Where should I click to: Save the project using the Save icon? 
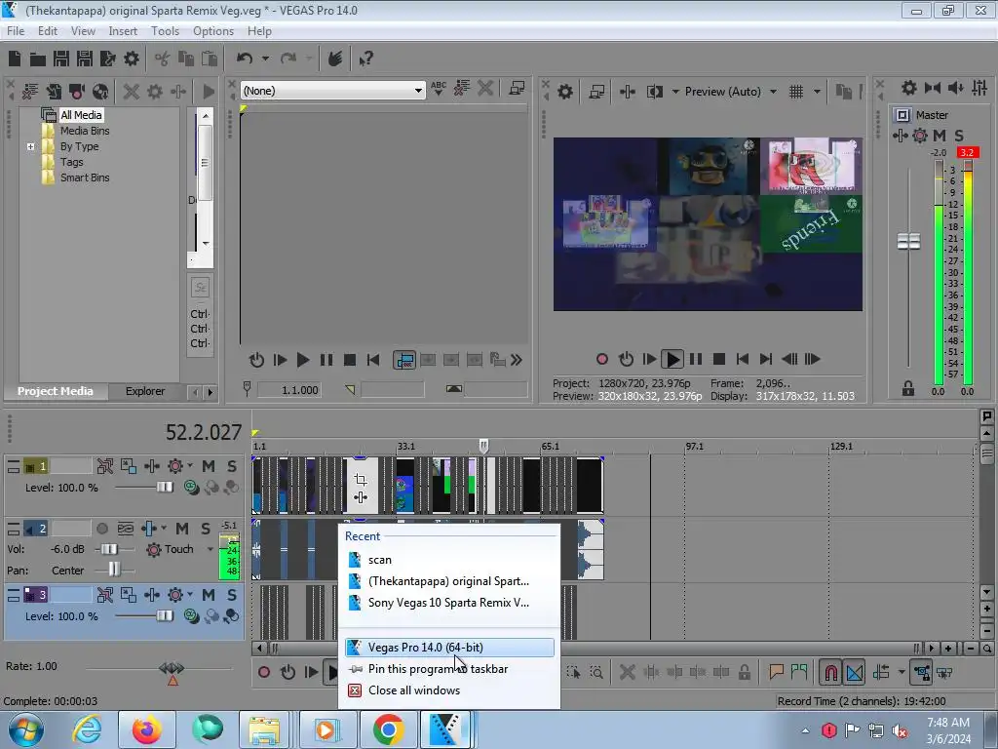tap(61, 59)
